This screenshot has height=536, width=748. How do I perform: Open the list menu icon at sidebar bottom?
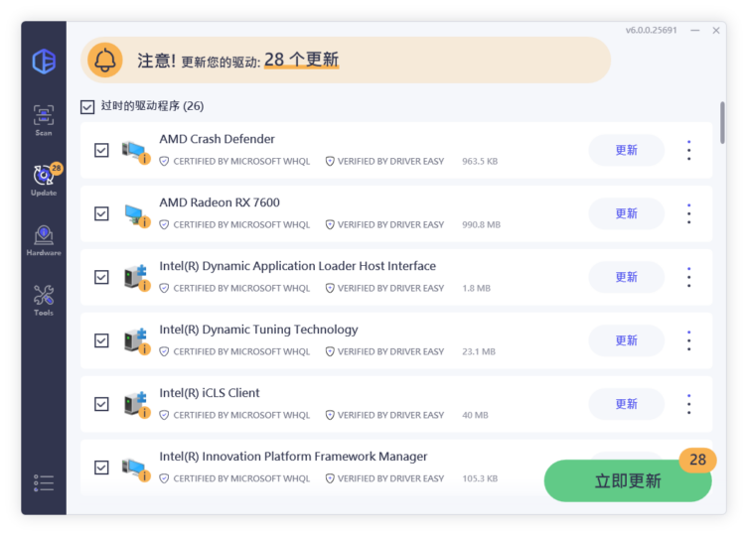coord(44,483)
